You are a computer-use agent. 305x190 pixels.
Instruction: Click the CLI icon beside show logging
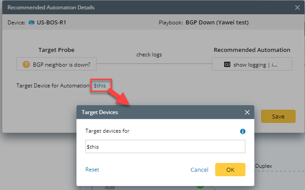tap(227, 64)
